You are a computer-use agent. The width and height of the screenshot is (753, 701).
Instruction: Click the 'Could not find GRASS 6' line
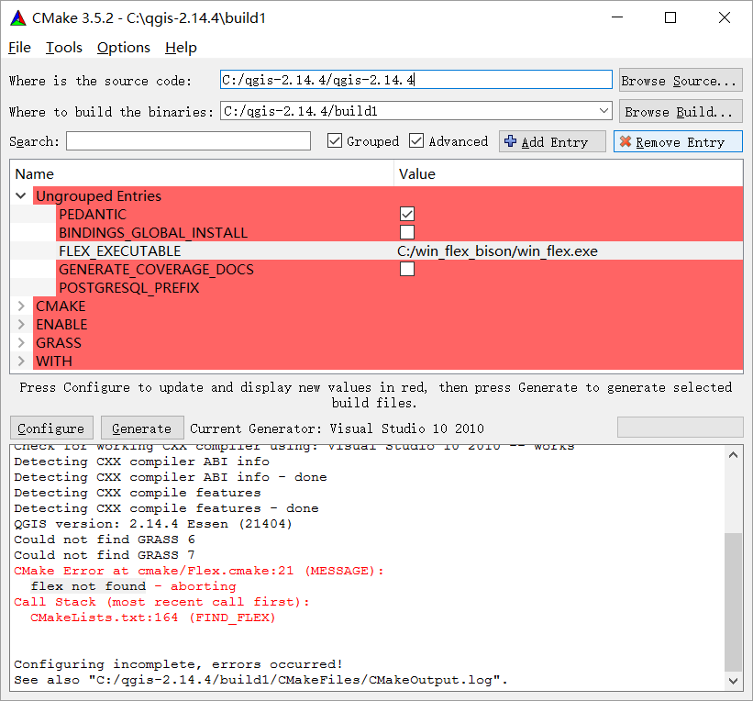click(105, 540)
